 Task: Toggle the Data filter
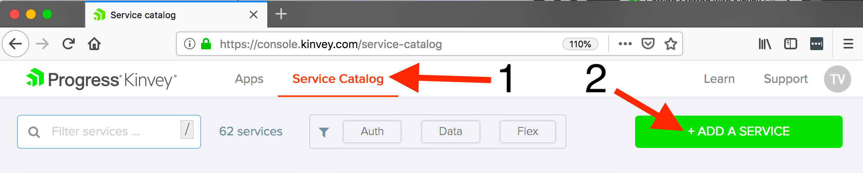(x=451, y=131)
